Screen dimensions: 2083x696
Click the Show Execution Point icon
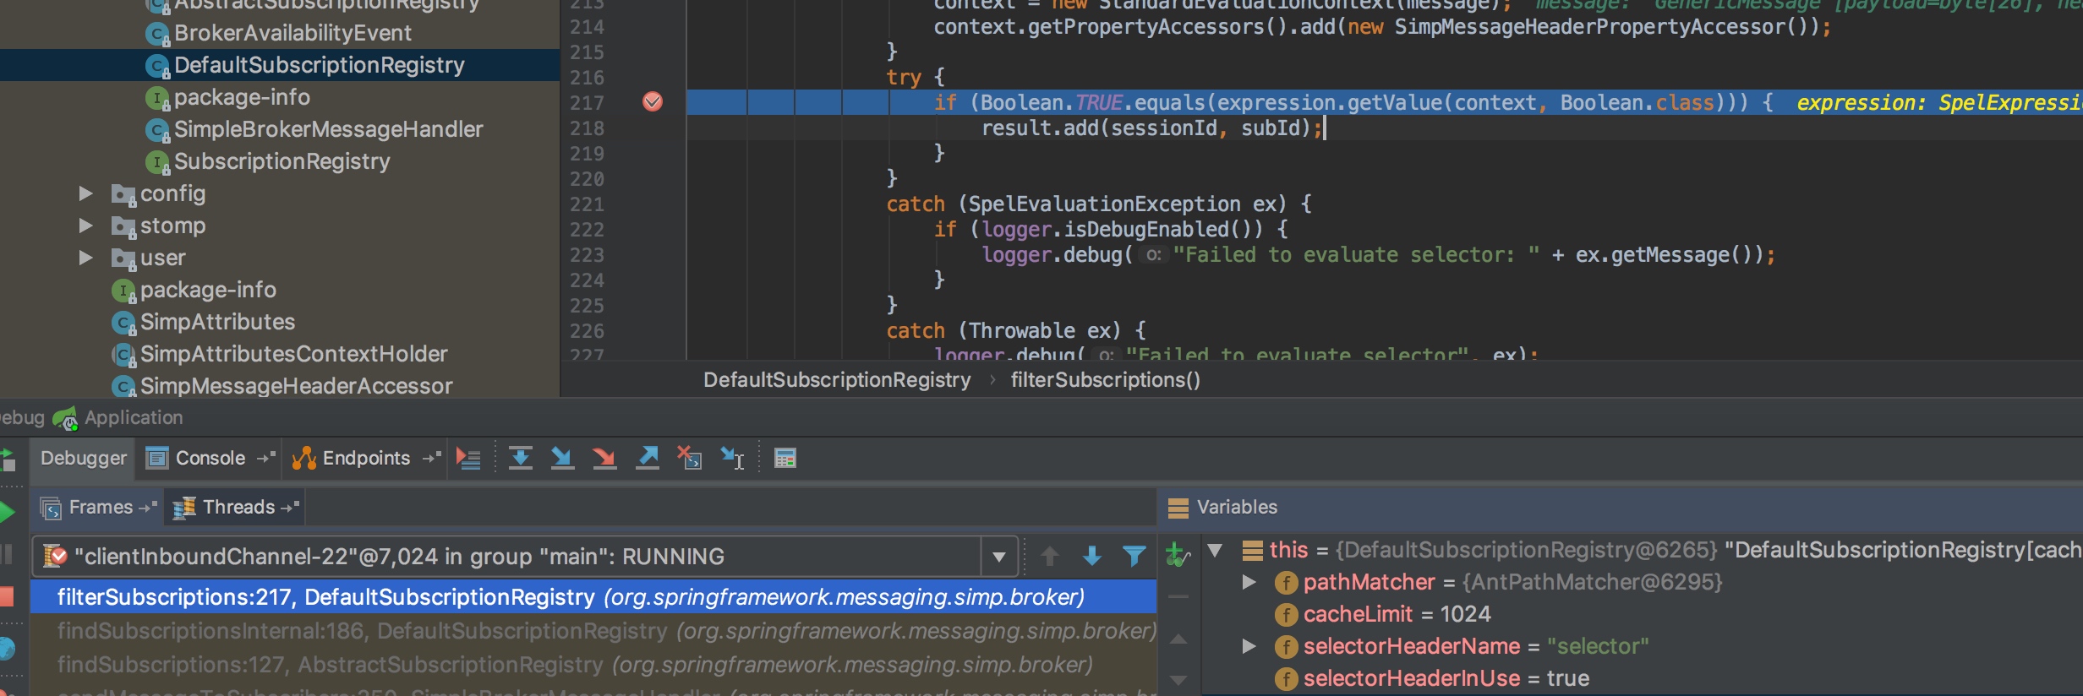(468, 459)
